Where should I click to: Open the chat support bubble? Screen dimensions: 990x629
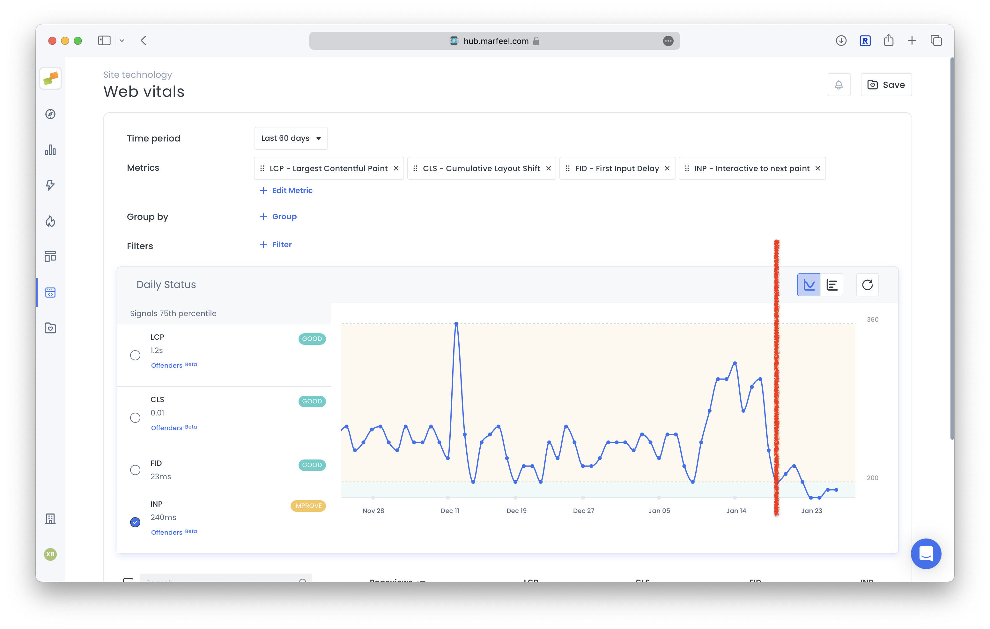tap(926, 553)
